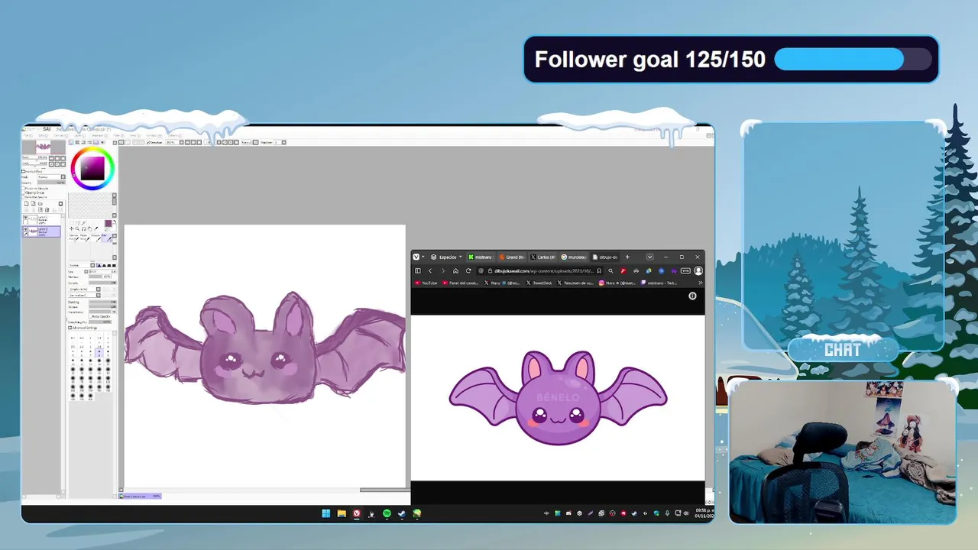Create a new layer folder
The width and height of the screenshot is (978, 550).
[x=40, y=204]
